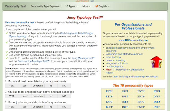The width and height of the screenshot is (170, 111).
Task: Go to Personality Test home link
Action: click(x=15, y=6)
